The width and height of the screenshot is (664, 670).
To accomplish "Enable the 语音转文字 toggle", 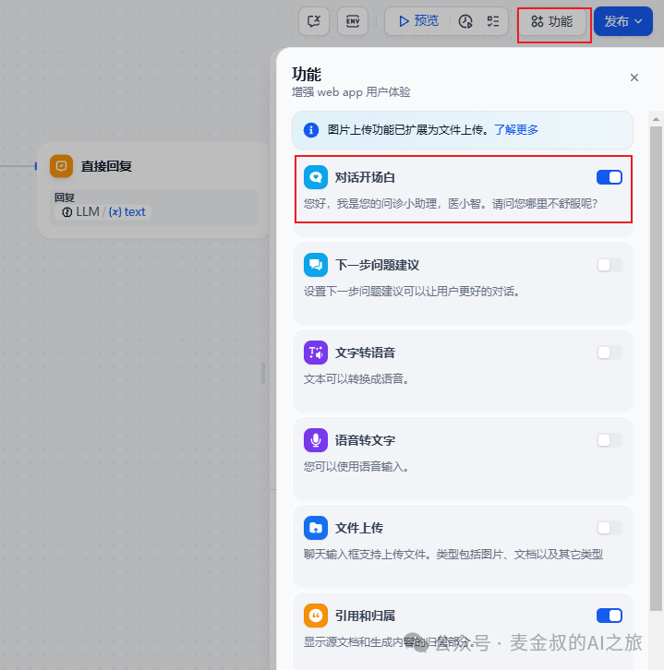I will point(610,440).
